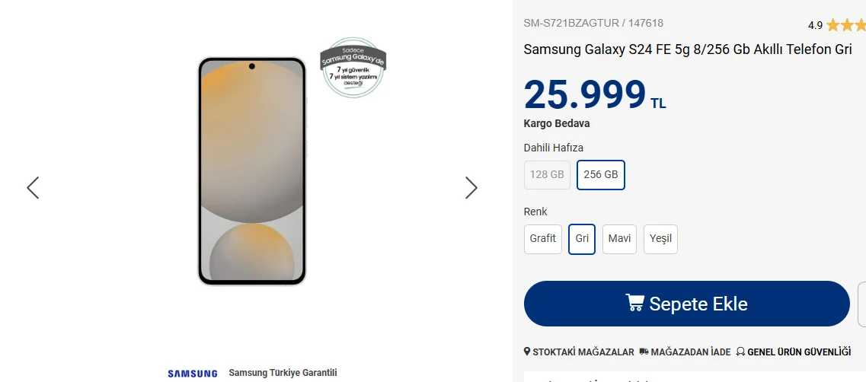
Task: Click the Galaxy S24 FE phone image
Action: tap(251, 171)
